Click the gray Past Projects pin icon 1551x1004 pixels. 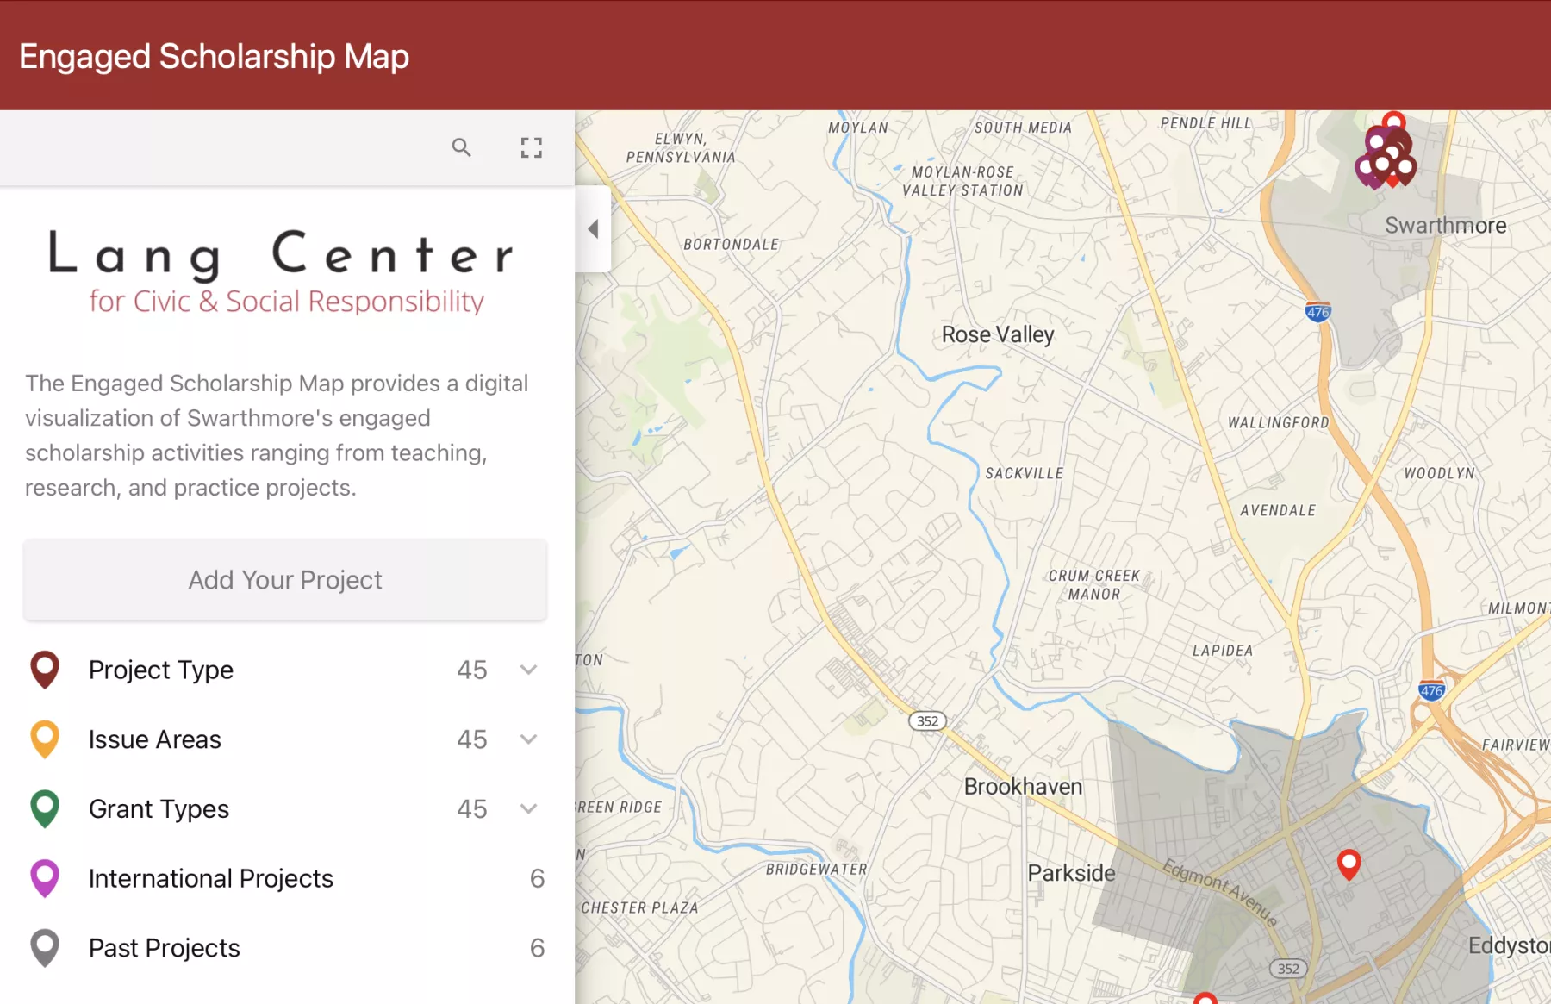coord(45,948)
